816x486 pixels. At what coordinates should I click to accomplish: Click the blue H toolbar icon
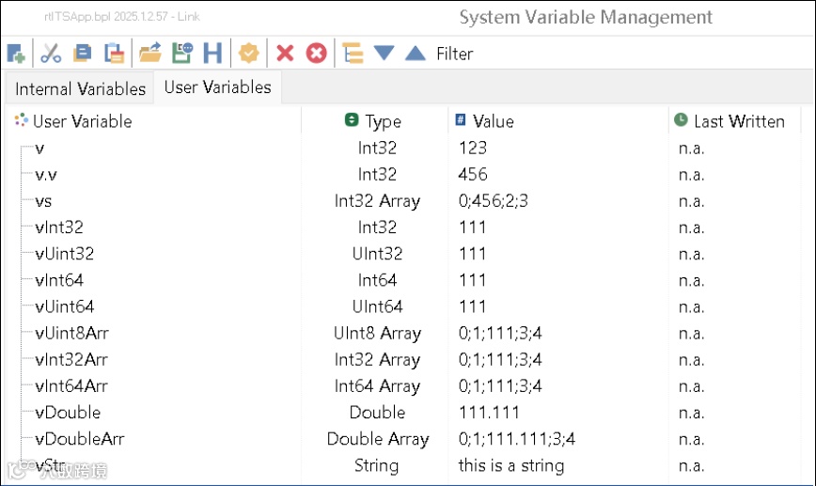coord(213,54)
